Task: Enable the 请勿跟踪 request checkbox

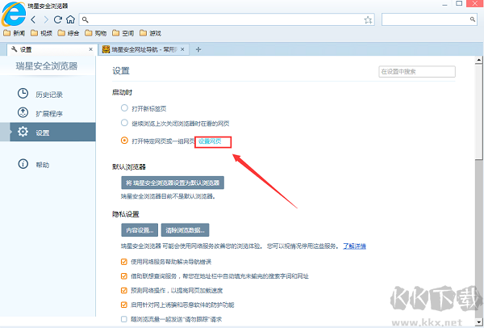Action: pos(124,319)
